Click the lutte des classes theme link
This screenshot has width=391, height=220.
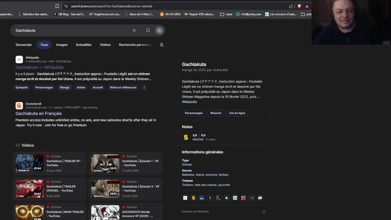[206, 185]
